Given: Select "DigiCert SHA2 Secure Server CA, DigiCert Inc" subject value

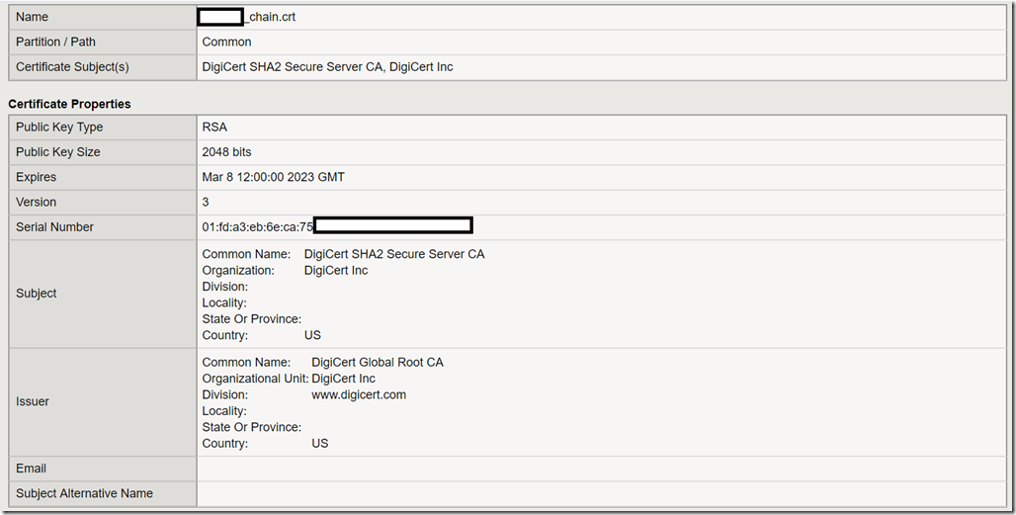Looking at the screenshot, I should [327, 67].
